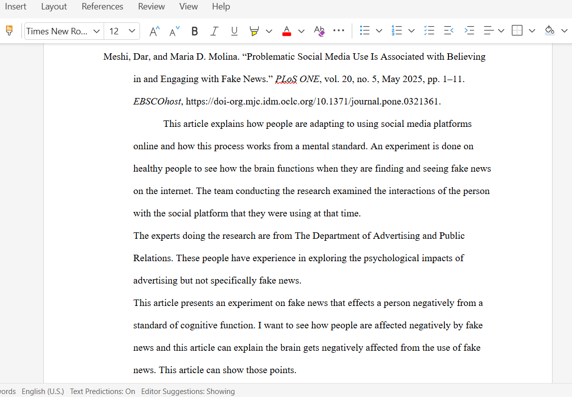The width and height of the screenshot is (572, 397).
Task: Click the doi-org.mjc.idm.oclc.org URL text
Action: 312,101
